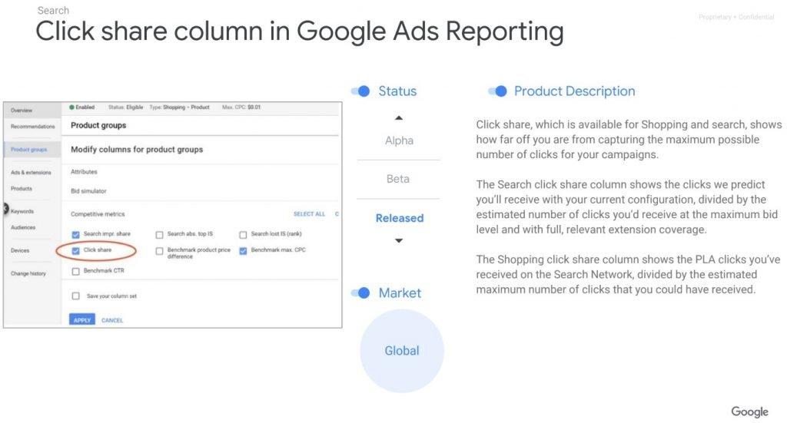Image resolution: width=787 pixels, height=423 pixels.
Task: Toggle the Status switch
Action: click(x=360, y=91)
